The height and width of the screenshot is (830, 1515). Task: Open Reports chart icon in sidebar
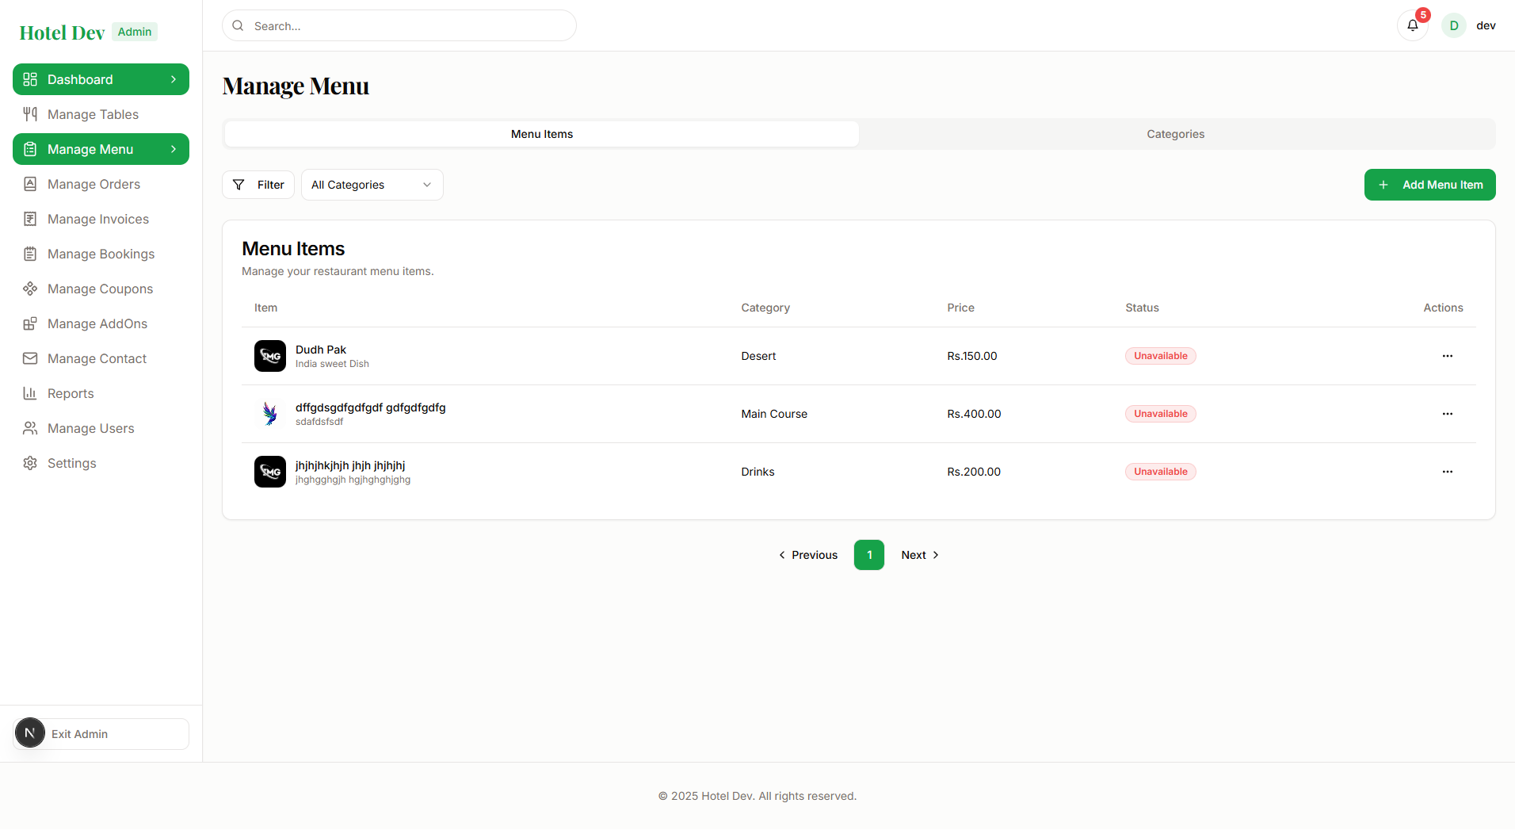(x=30, y=393)
